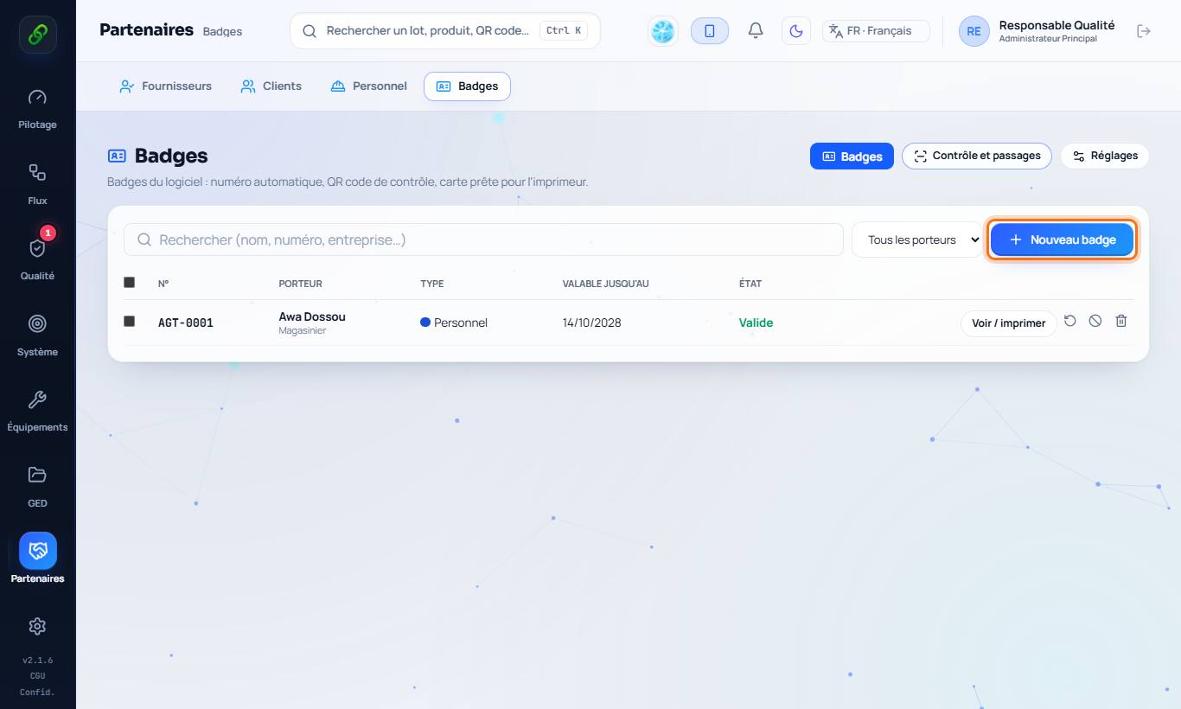Open the FR · Français language selector
The image size is (1181, 709).
(876, 31)
